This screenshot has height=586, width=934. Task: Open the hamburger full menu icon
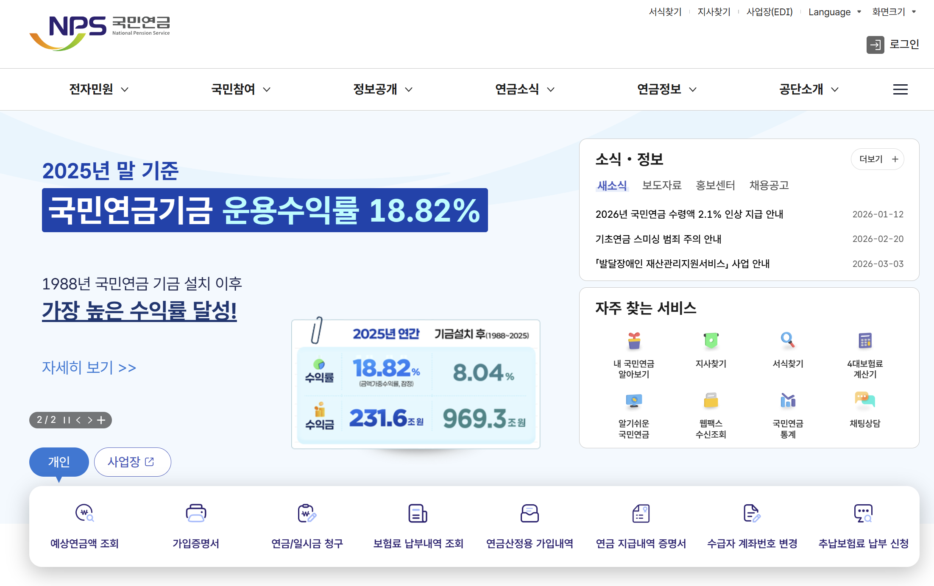900,89
